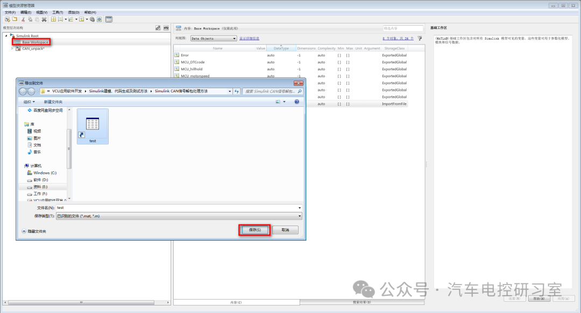Click the open folder toolbar icon
The height and width of the screenshot is (313, 581).
15,19
